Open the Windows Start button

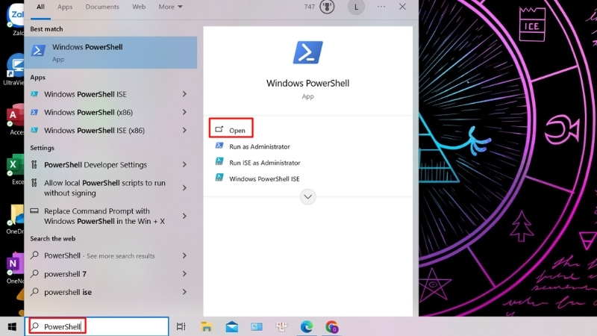tap(12, 326)
